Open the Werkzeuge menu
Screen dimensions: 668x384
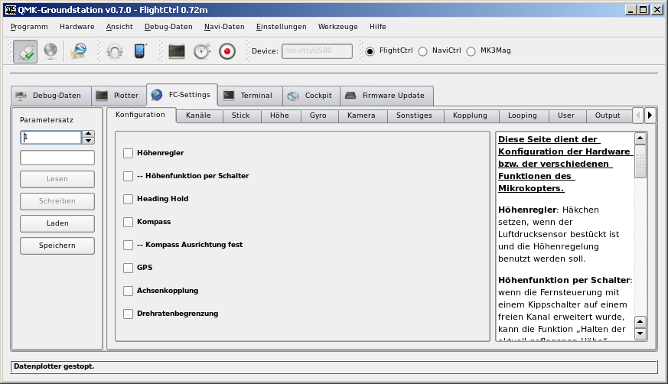click(x=337, y=26)
